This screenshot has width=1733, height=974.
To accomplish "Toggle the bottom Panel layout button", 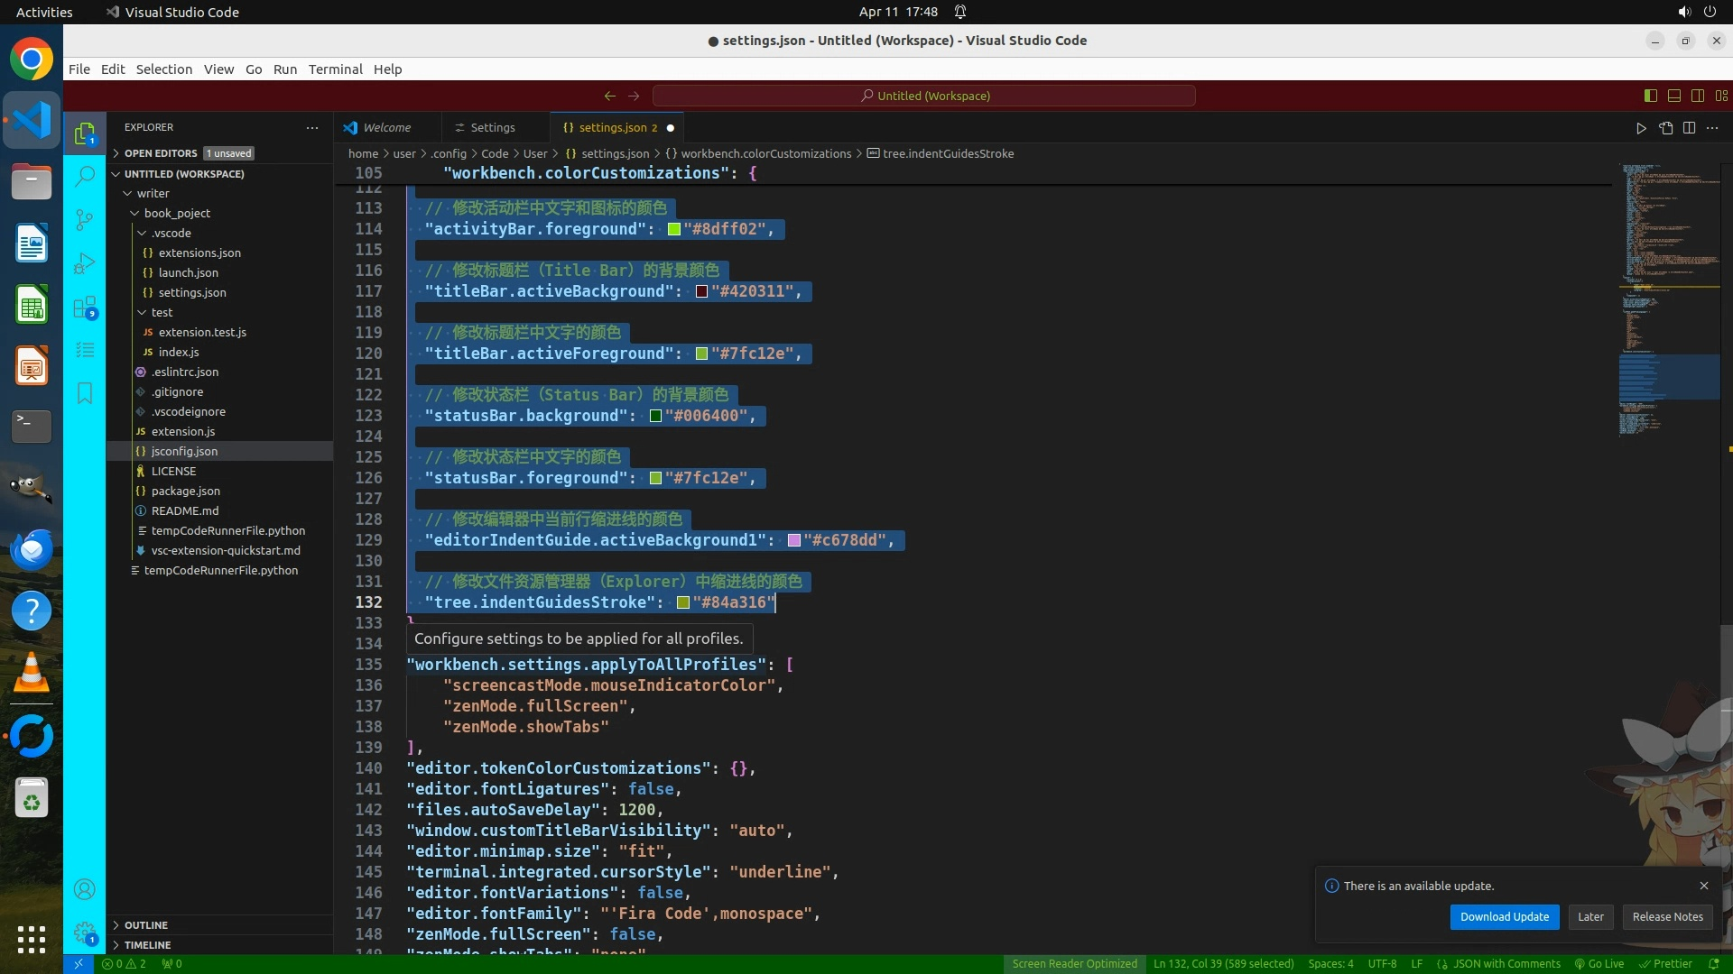I will click(1674, 96).
